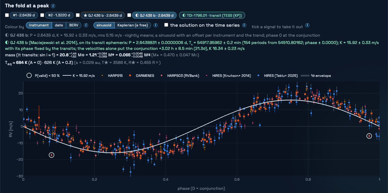This screenshot has height=193, width=388.
Task: Click the "HARPS15" legend label
Action: pyautogui.click(x=115, y=76)
